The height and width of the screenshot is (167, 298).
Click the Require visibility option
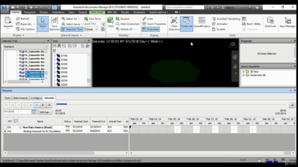point(122,19)
